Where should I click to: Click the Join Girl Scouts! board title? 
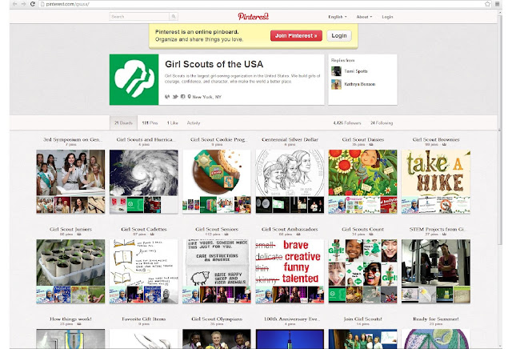point(362,319)
